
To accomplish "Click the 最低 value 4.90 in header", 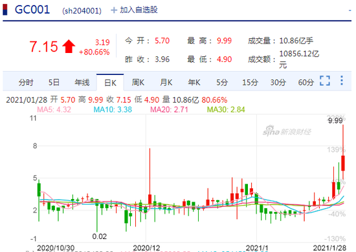I will (x=224, y=59).
